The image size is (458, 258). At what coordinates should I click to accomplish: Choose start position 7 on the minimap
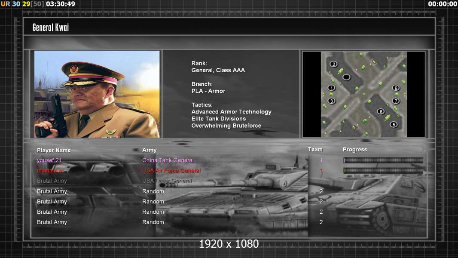point(396,101)
